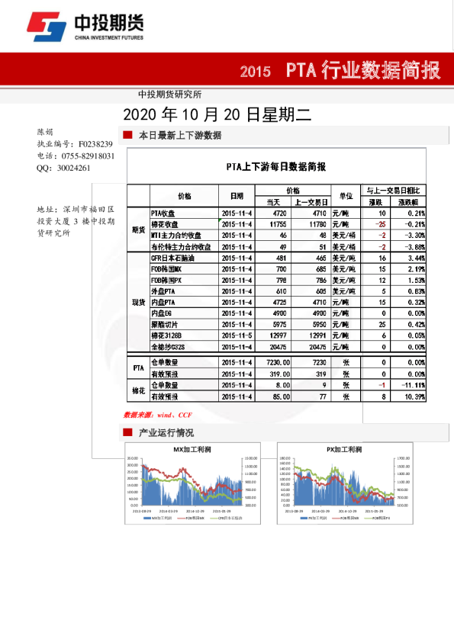
Task: Click the 本日最新上下游数据 section heading
Action: (x=180, y=135)
